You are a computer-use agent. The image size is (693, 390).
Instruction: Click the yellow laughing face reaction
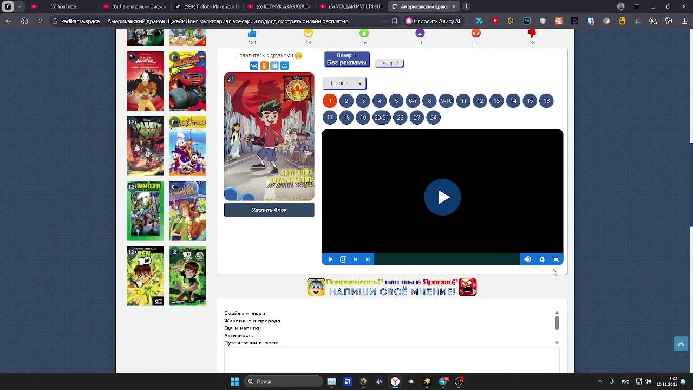(x=308, y=34)
